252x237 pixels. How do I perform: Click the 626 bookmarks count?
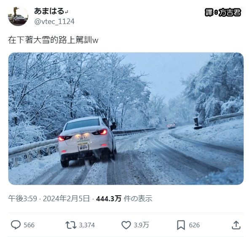(194, 225)
